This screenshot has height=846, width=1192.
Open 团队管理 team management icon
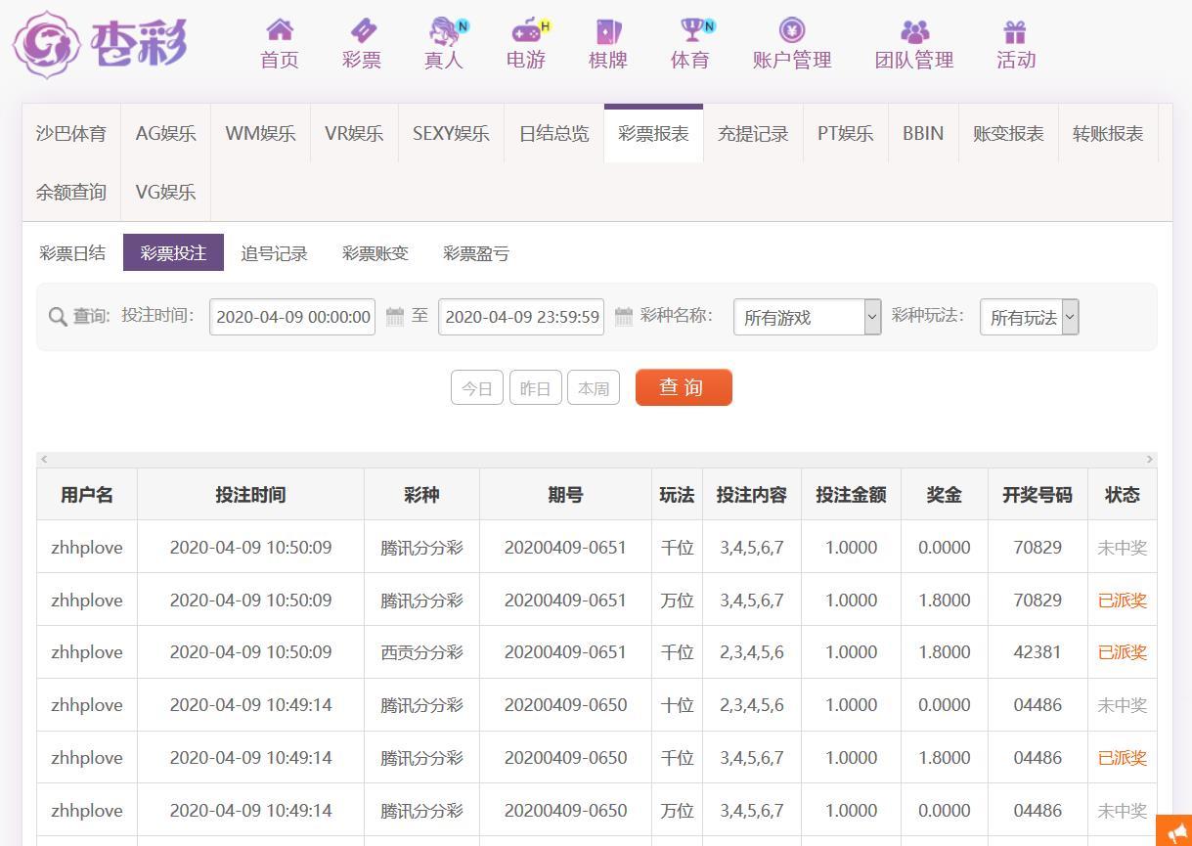[914, 31]
